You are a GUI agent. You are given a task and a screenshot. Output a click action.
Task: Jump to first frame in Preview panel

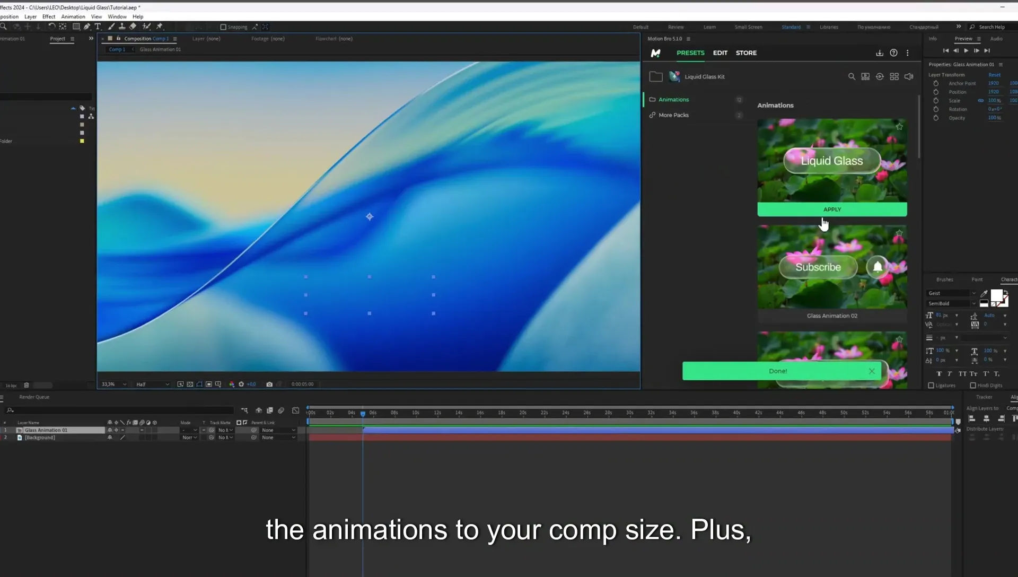(x=945, y=51)
